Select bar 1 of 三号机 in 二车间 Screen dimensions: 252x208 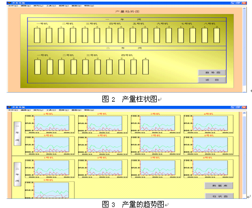click(85, 67)
